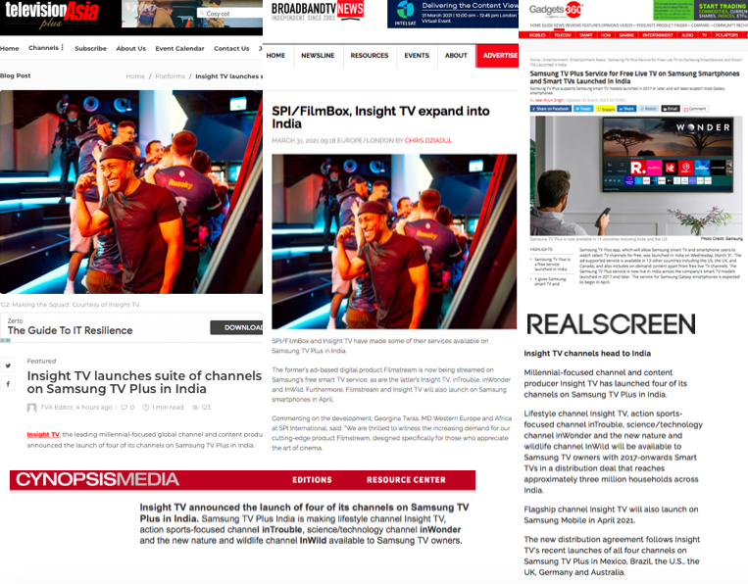Click the red ADVERTISE tab
The width and height of the screenshot is (748, 584).
point(498,55)
